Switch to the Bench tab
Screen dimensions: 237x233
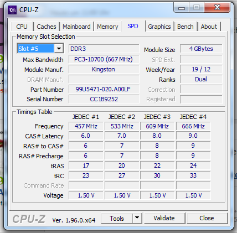pyautogui.click(x=186, y=27)
